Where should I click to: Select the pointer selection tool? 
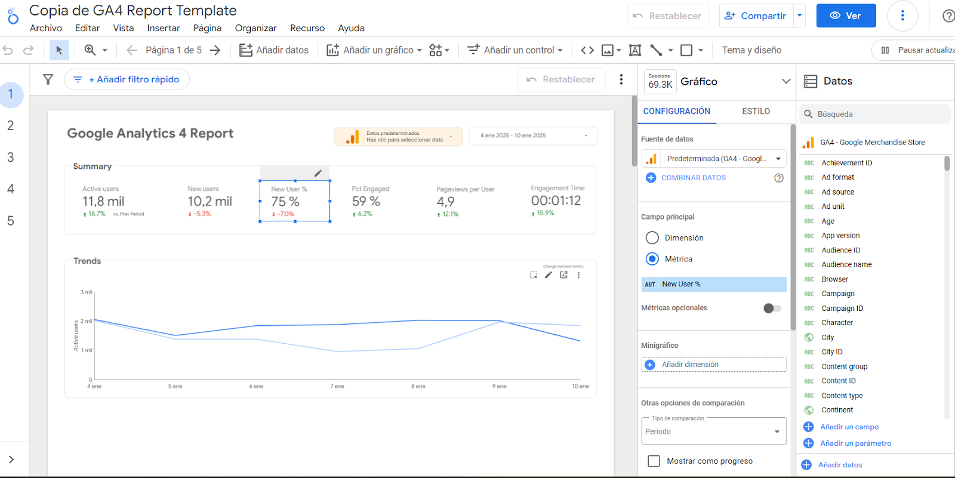click(59, 50)
